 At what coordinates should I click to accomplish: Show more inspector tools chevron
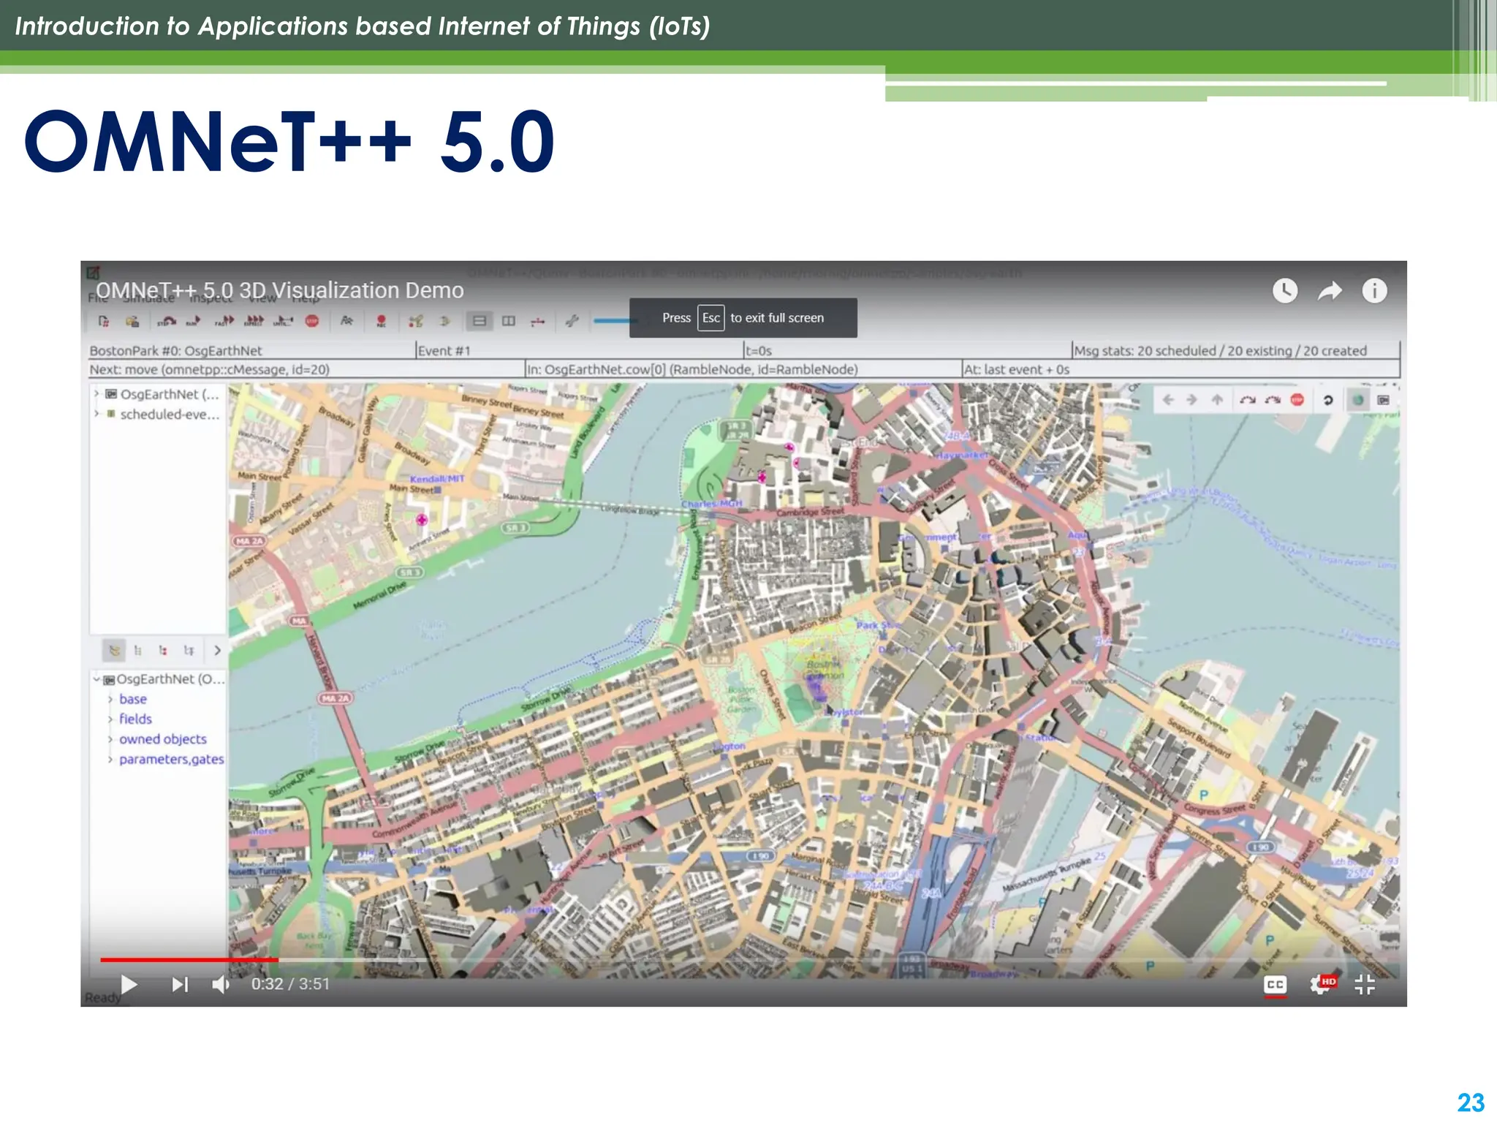tap(217, 650)
